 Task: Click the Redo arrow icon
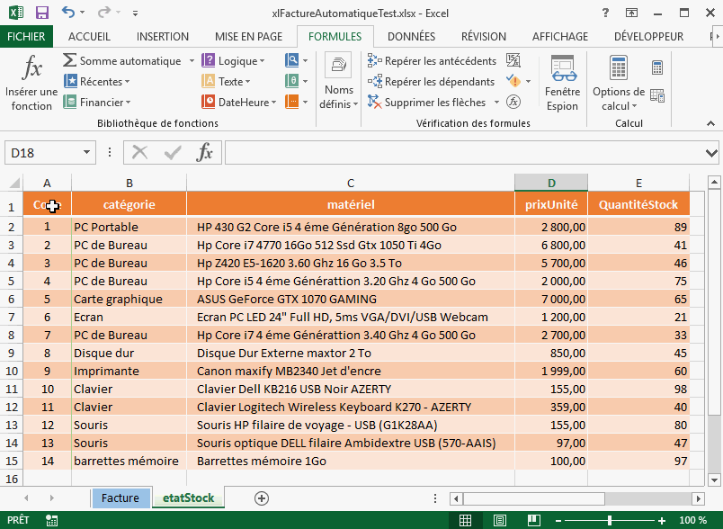coord(103,13)
